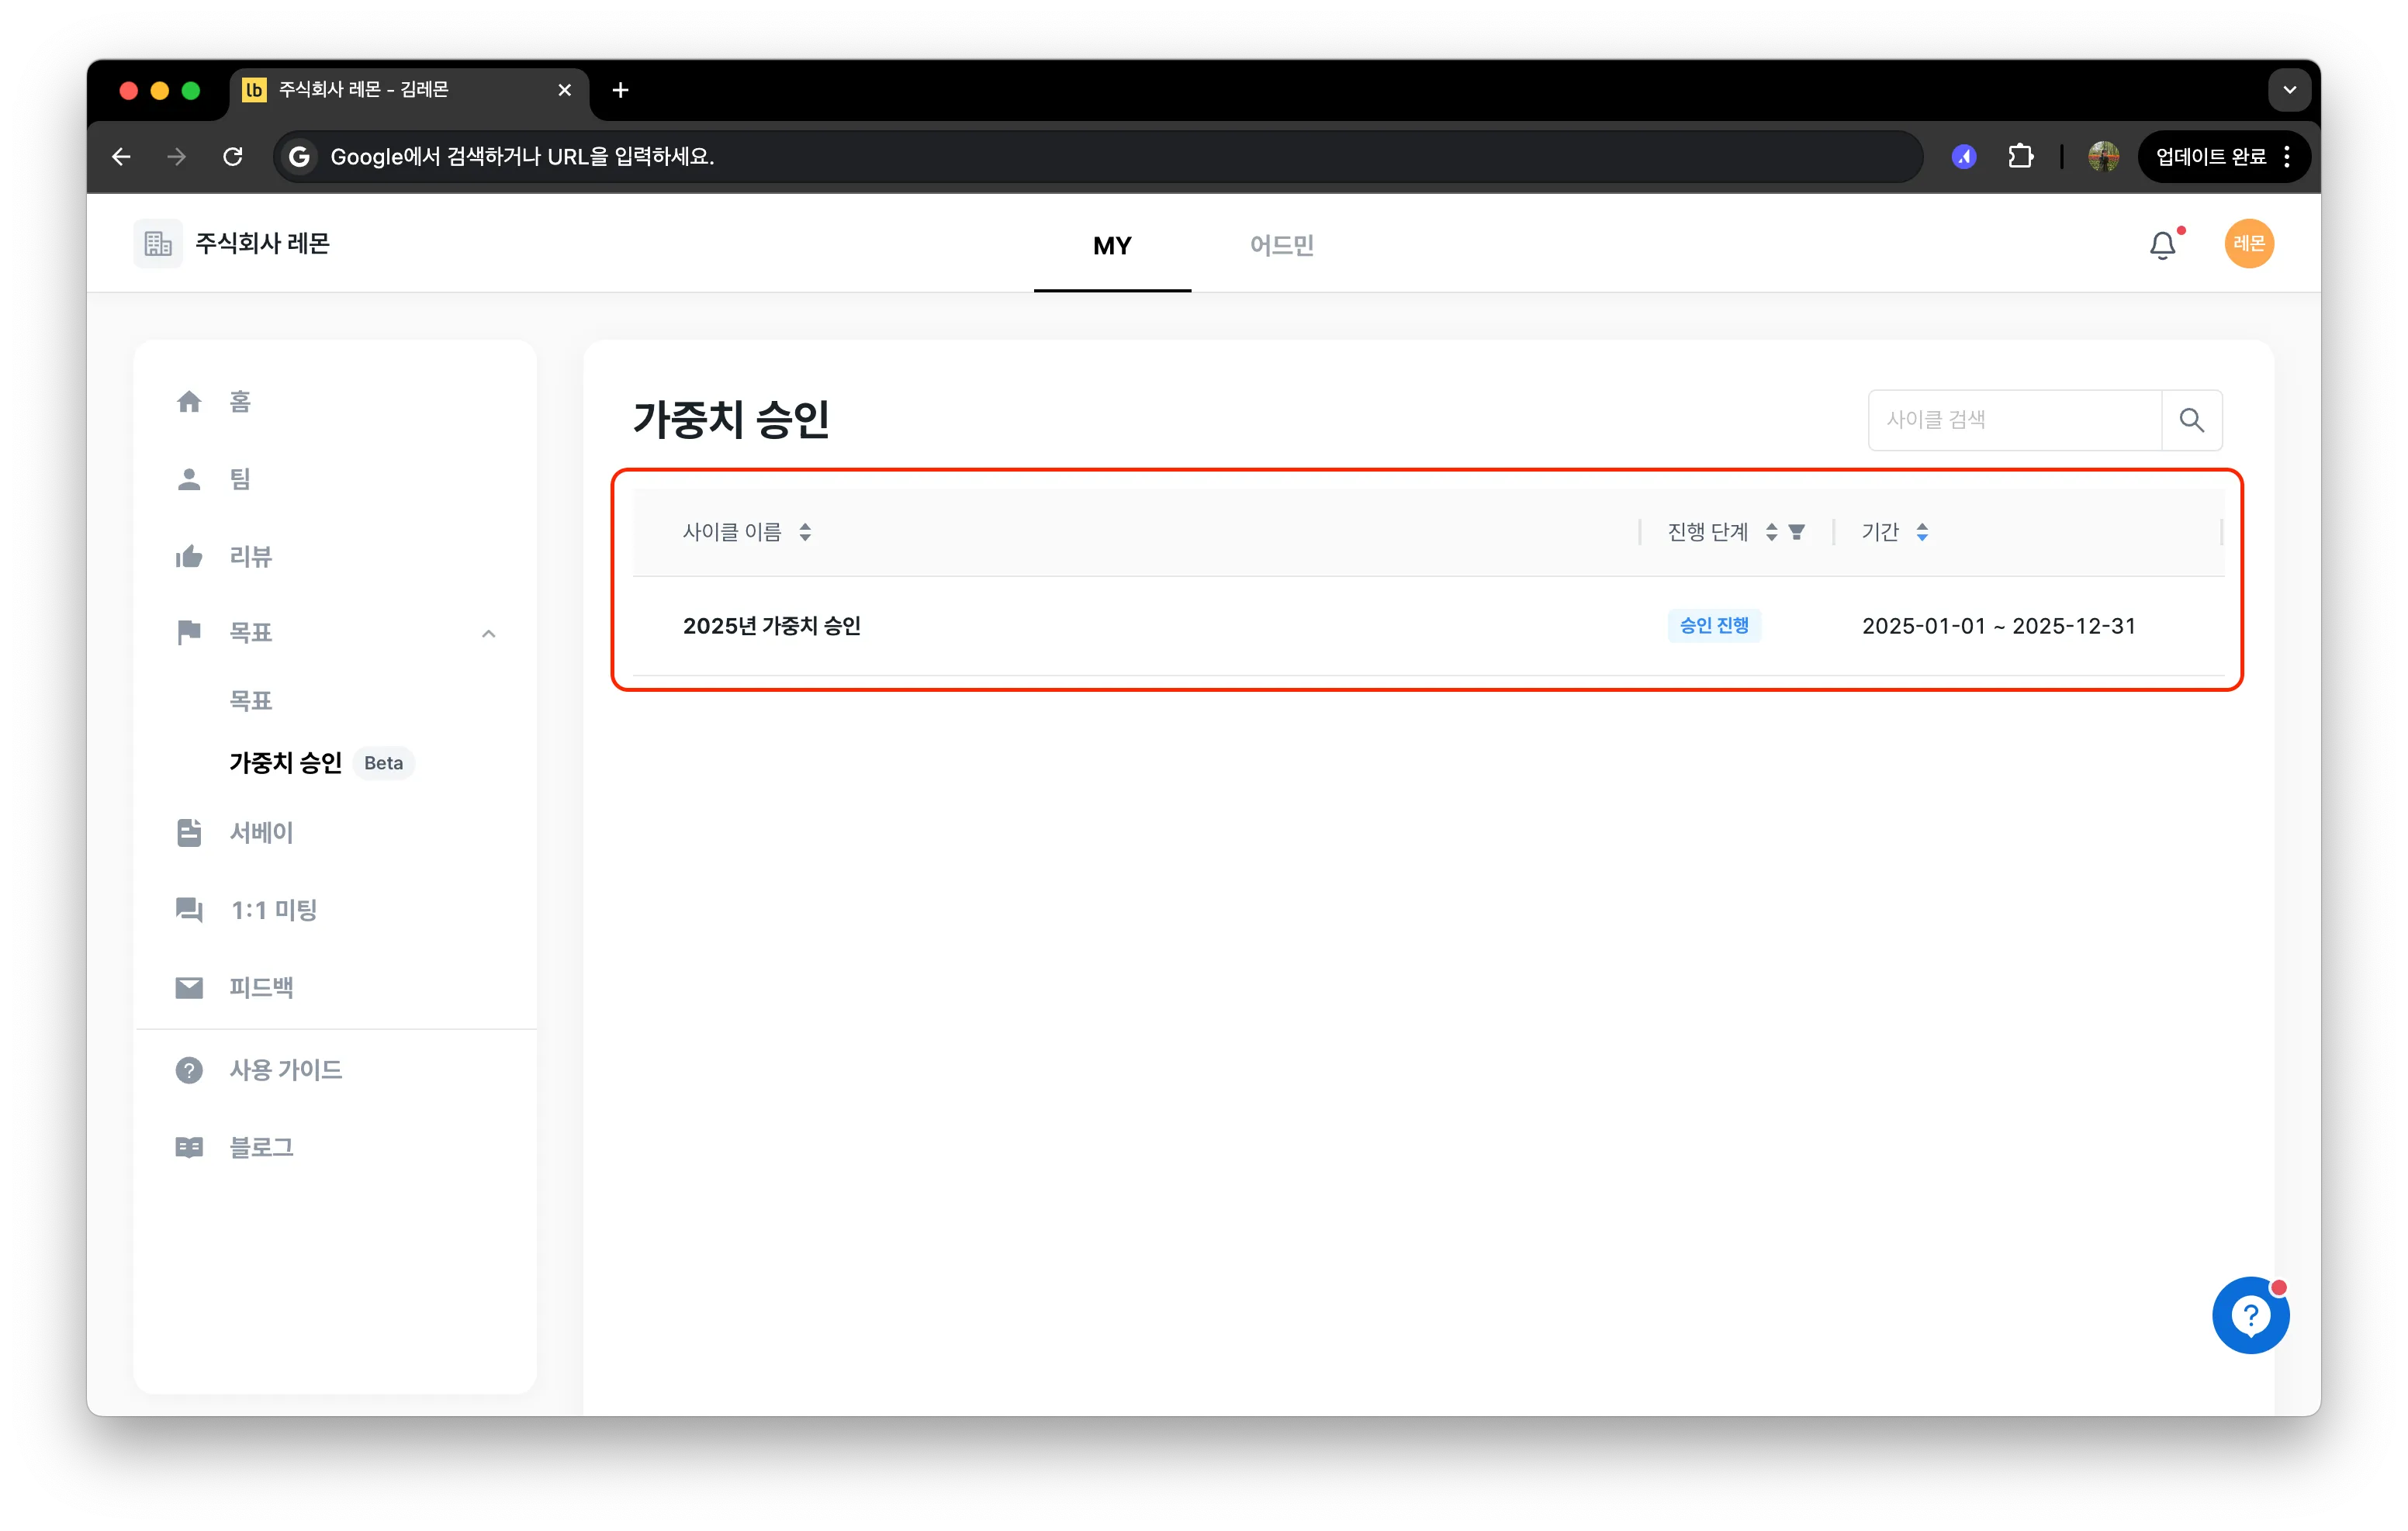
Task: Click the document icon beside 서베이
Action: 189,832
